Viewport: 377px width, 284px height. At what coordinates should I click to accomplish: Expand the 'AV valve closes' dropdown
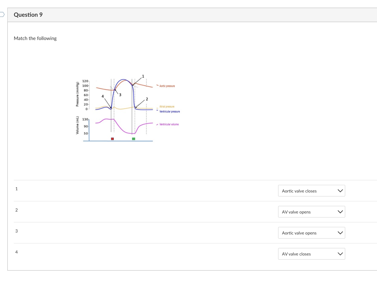pyautogui.click(x=311, y=254)
